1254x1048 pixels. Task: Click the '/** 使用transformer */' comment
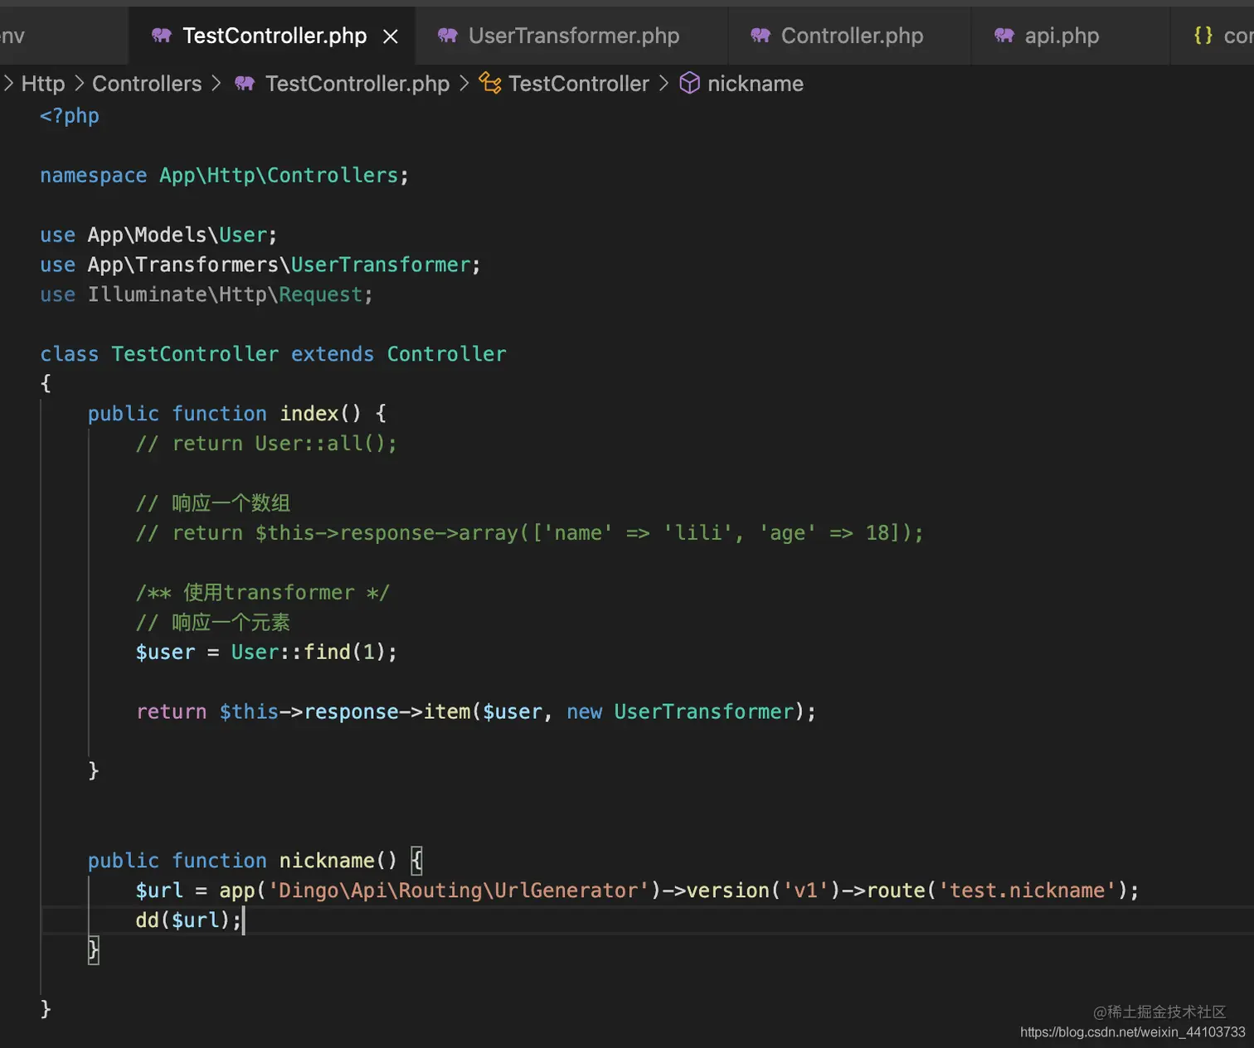tap(262, 593)
